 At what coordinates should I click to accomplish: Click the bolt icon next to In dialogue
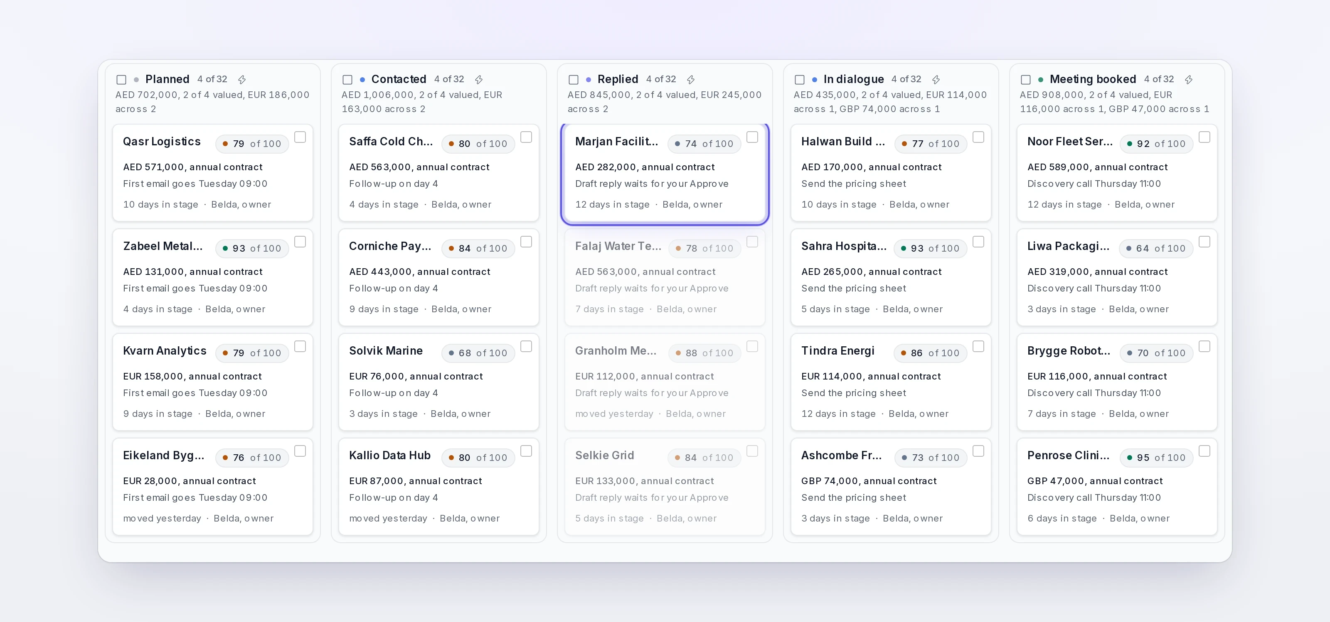[936, 79]
